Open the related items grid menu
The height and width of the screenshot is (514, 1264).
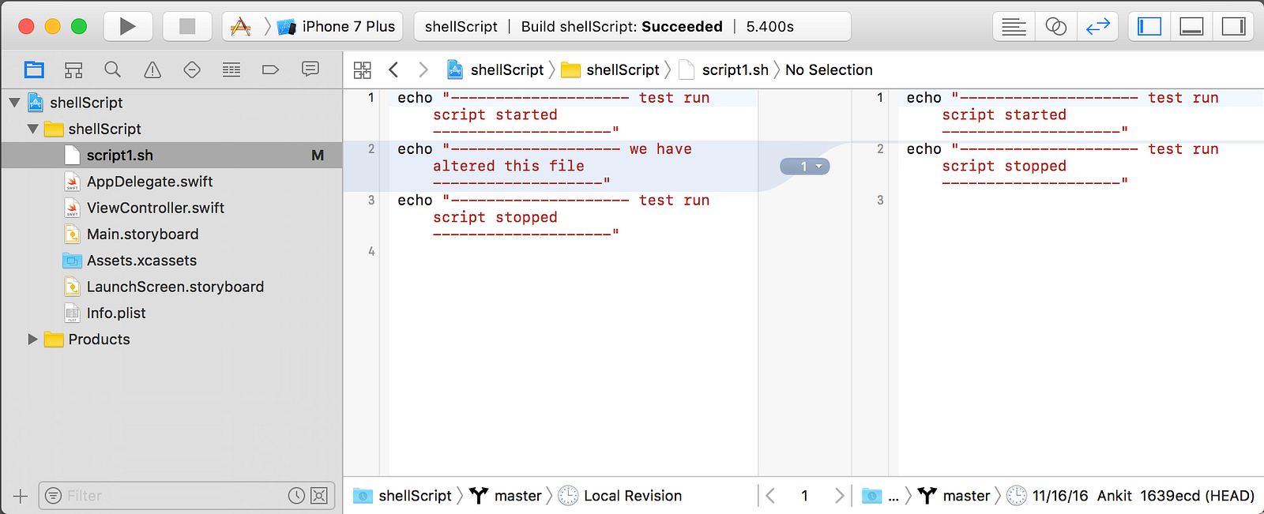362,69
